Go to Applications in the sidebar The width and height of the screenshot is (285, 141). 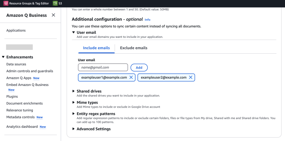click(16, 31)
